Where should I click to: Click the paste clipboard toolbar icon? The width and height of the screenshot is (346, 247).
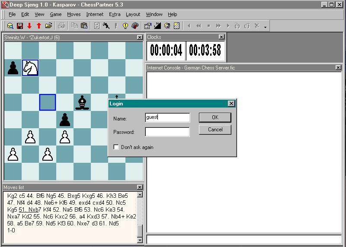(x=84, y=26)
